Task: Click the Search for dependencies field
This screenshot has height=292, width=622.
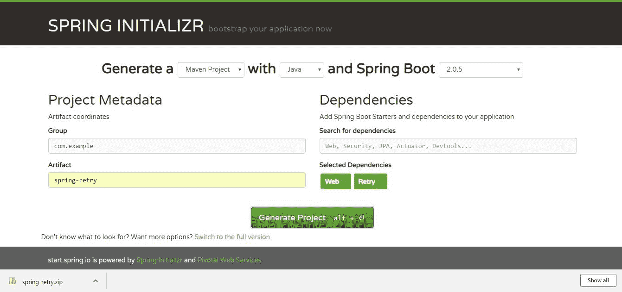Action: [x=448, y=146]
